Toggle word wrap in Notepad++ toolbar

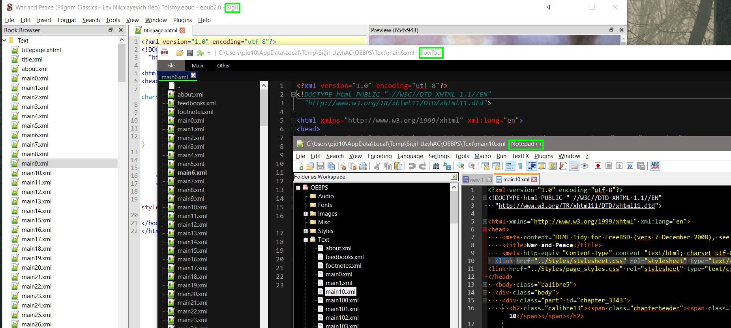click(x=510, y=166)
